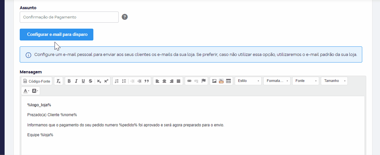This screenshot has width=380, height=155.
Task: Open the Estilo dropdown
Action: coord(248,81)
